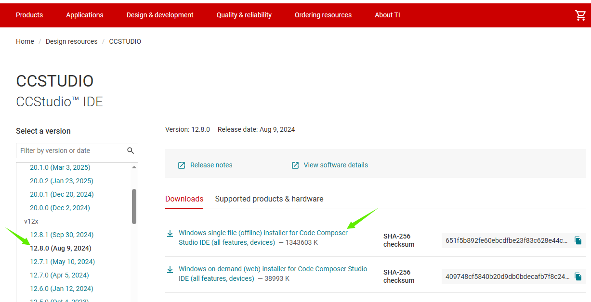Viewport: 591px width, 302px height.
Task: Select version 12.8.1 (Sep 30, 2024)
Action: click(62, 235)
